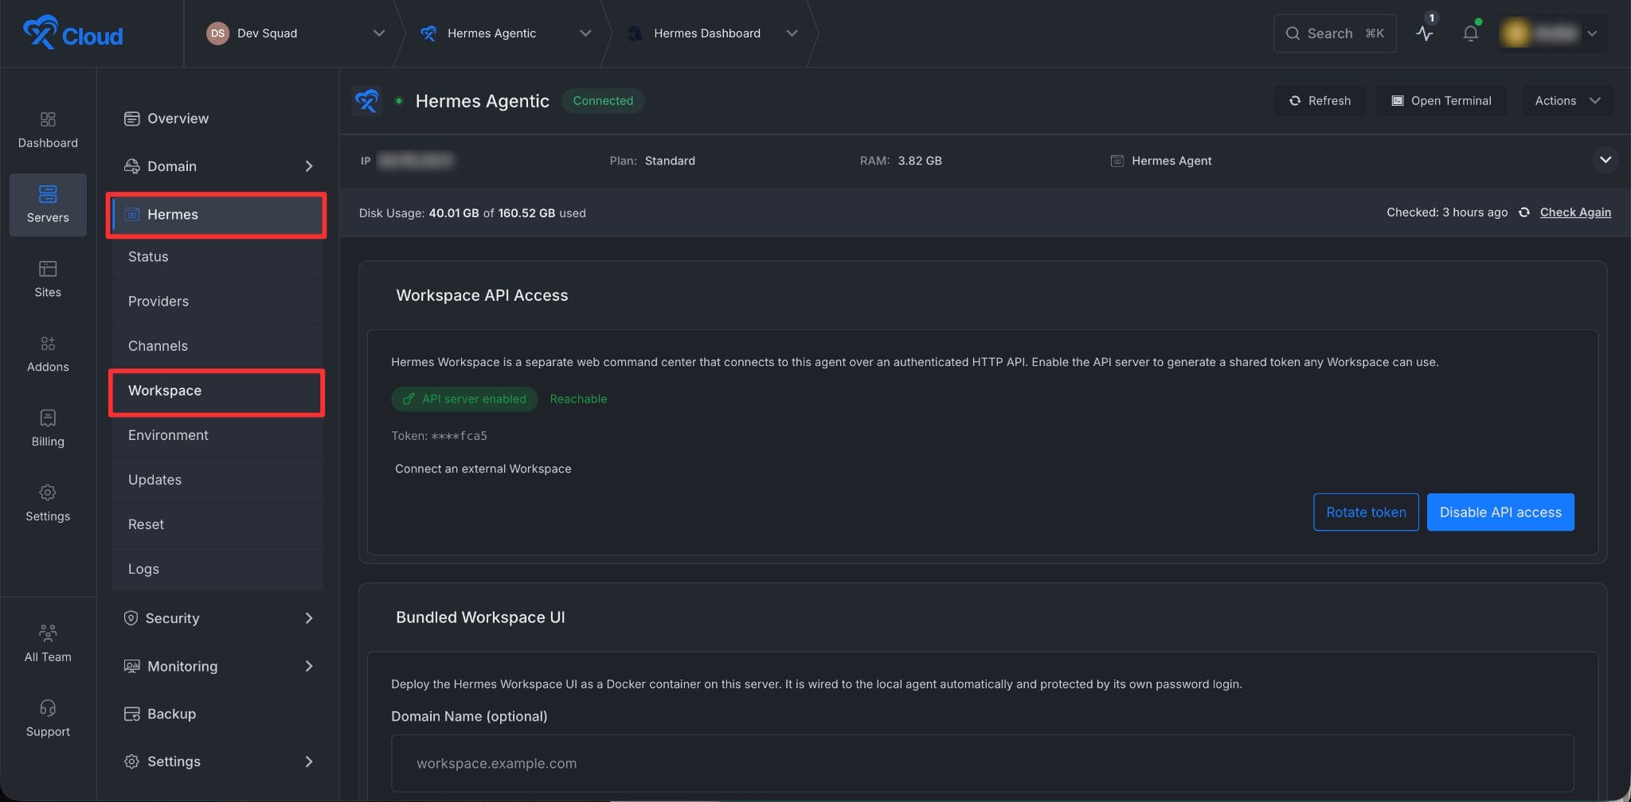Image resolution: width=1631 pixels, height=802 pixels.
Task: Open the Channels submenu item
Action: pyautogui.click(x=217, y=346)
